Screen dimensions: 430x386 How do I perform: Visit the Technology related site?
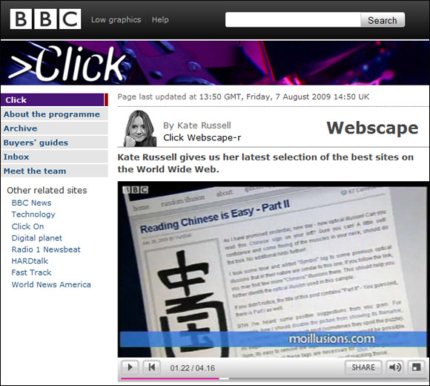click(x=33, y=215)
